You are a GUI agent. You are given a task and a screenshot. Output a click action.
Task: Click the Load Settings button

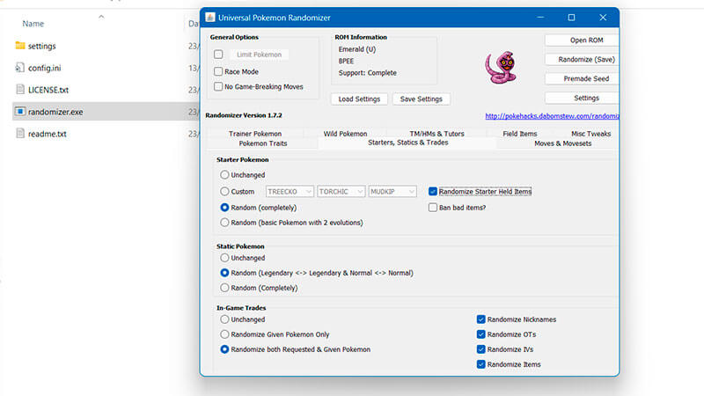[x=359, y=99]
